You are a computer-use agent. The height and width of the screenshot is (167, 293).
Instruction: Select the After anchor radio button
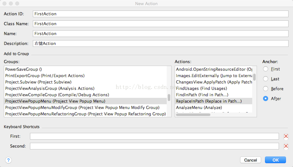point(266,98)
